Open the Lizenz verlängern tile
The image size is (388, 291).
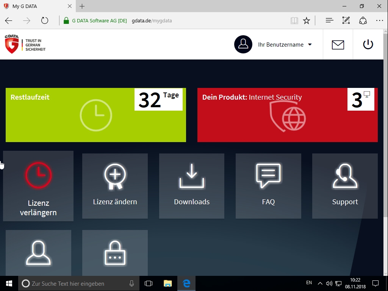click(x=38, y=186)
